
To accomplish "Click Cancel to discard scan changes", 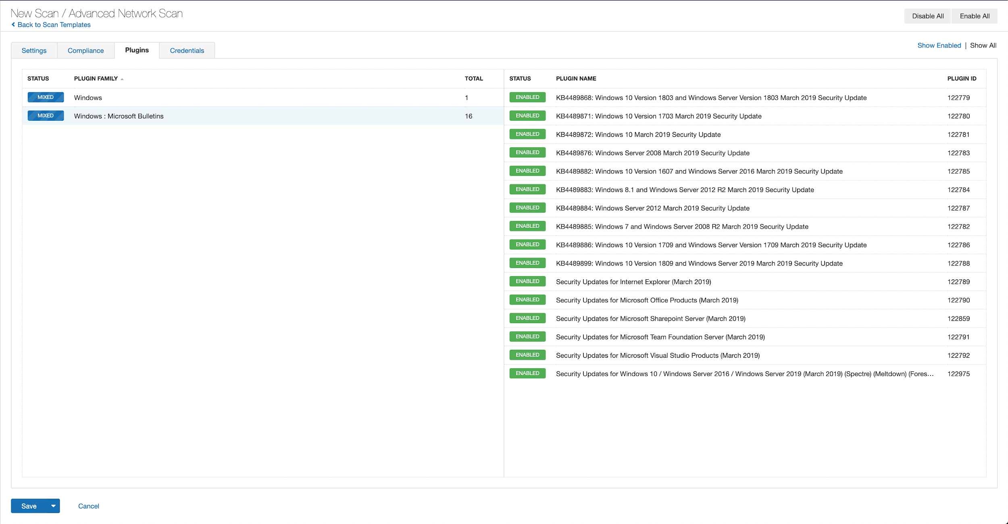I will click(x=88, y=506).
